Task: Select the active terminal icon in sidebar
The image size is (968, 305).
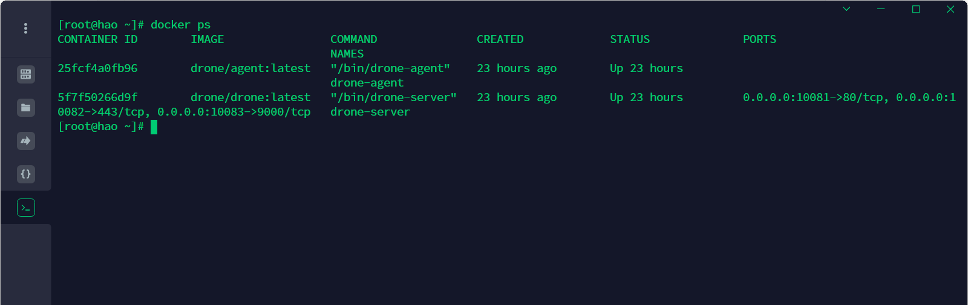Action: [25, 208]
